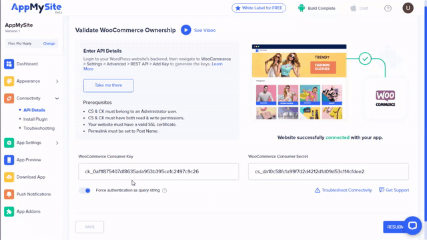The width and height of the screenshot is (427, 240).
Task: Click Troubleshoot Connectivity warning icon
Action: 318,190
